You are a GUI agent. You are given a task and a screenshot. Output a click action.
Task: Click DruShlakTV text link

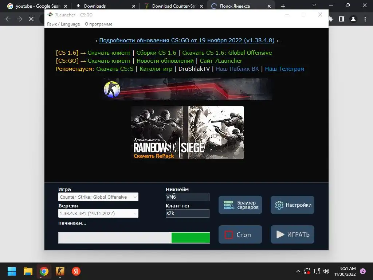194,69
